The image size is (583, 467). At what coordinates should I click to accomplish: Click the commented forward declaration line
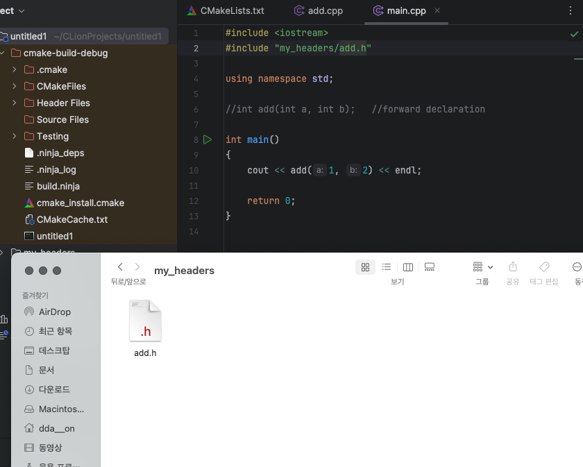(355, 110)
